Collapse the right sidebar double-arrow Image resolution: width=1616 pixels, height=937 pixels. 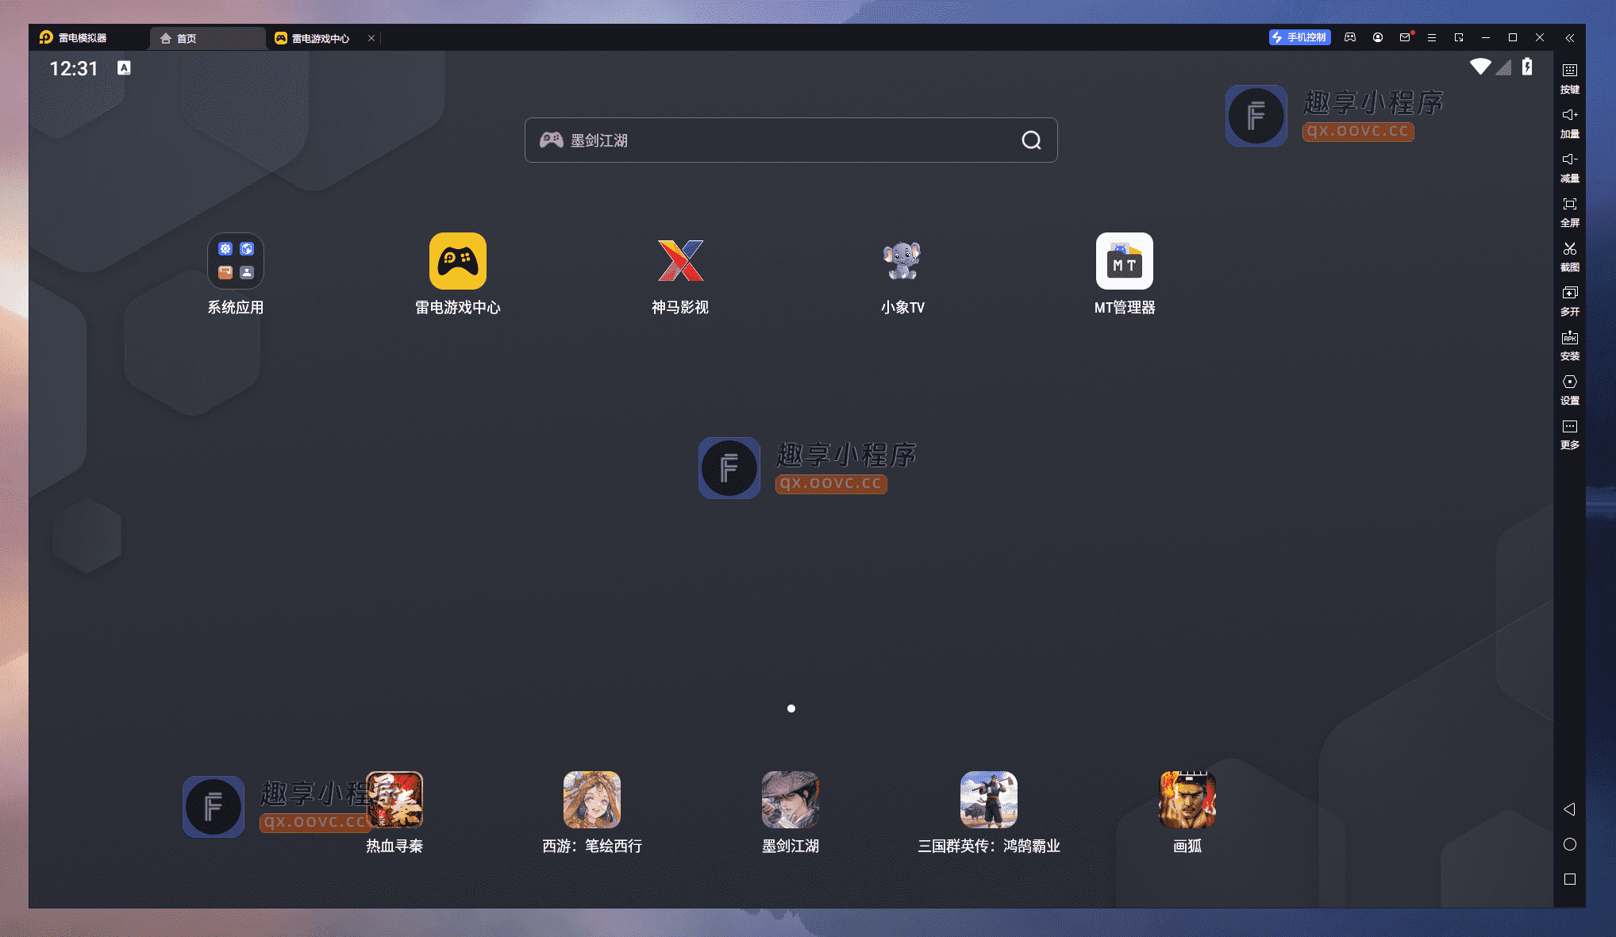[1570, 37]
